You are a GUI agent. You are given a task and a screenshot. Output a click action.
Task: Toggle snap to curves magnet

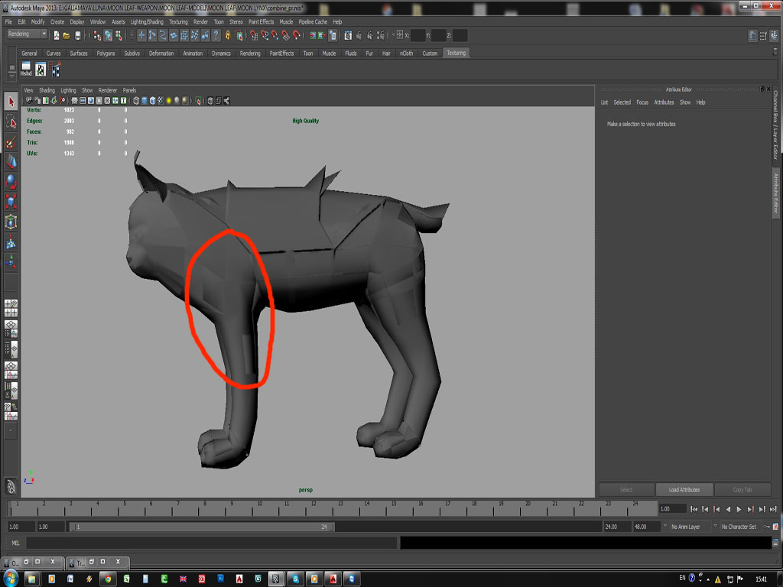point(265,35)
